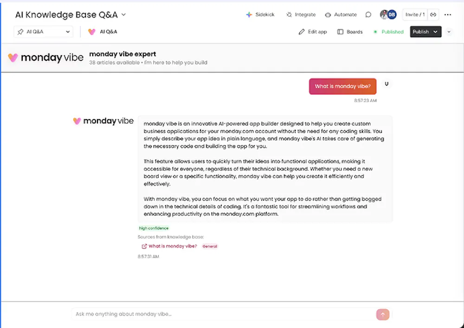Copy link via chain icon
Image resolution: width=464 pixels, height=328 pixels.
click(433, 14)
